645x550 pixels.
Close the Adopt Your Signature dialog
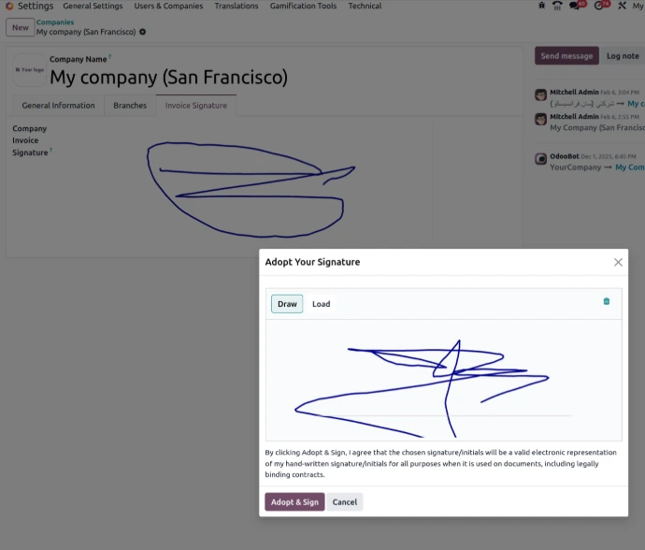pos(618,262)
